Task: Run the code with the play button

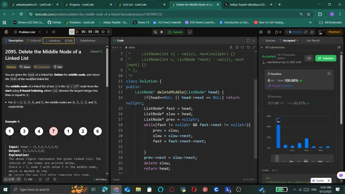Action: pyautogui.click(x=162, y=32)
